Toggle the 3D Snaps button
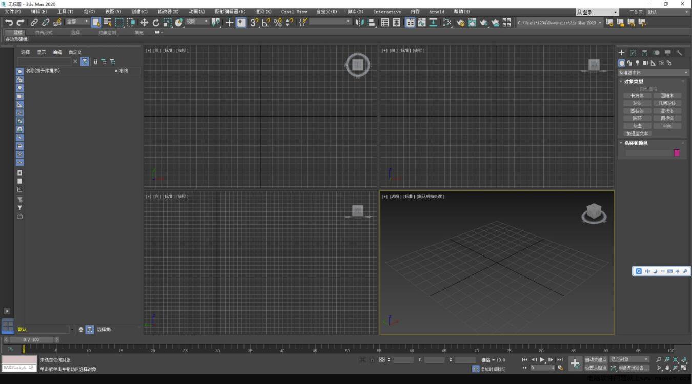This screenshot has height=384, width=692. click(254, 23)
